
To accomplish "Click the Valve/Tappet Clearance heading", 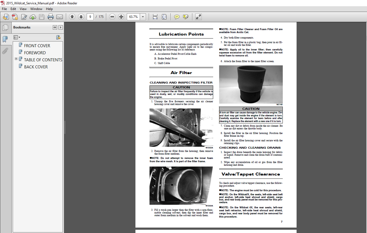I will pyautogui.click(x=251, y=174).
